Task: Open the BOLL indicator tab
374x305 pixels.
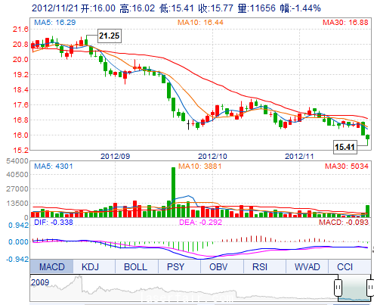Action: click(x=135, y=266)
